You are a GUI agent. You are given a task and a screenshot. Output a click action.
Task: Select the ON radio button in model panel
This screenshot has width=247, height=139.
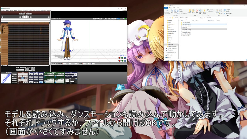[x=19, y=82]
